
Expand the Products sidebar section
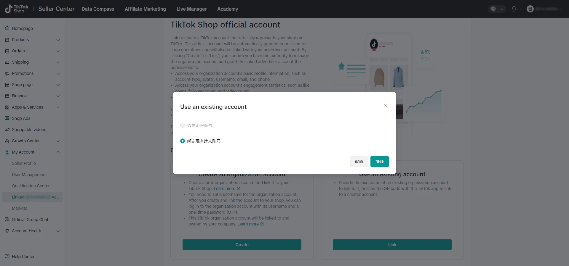tap(58, 40)
